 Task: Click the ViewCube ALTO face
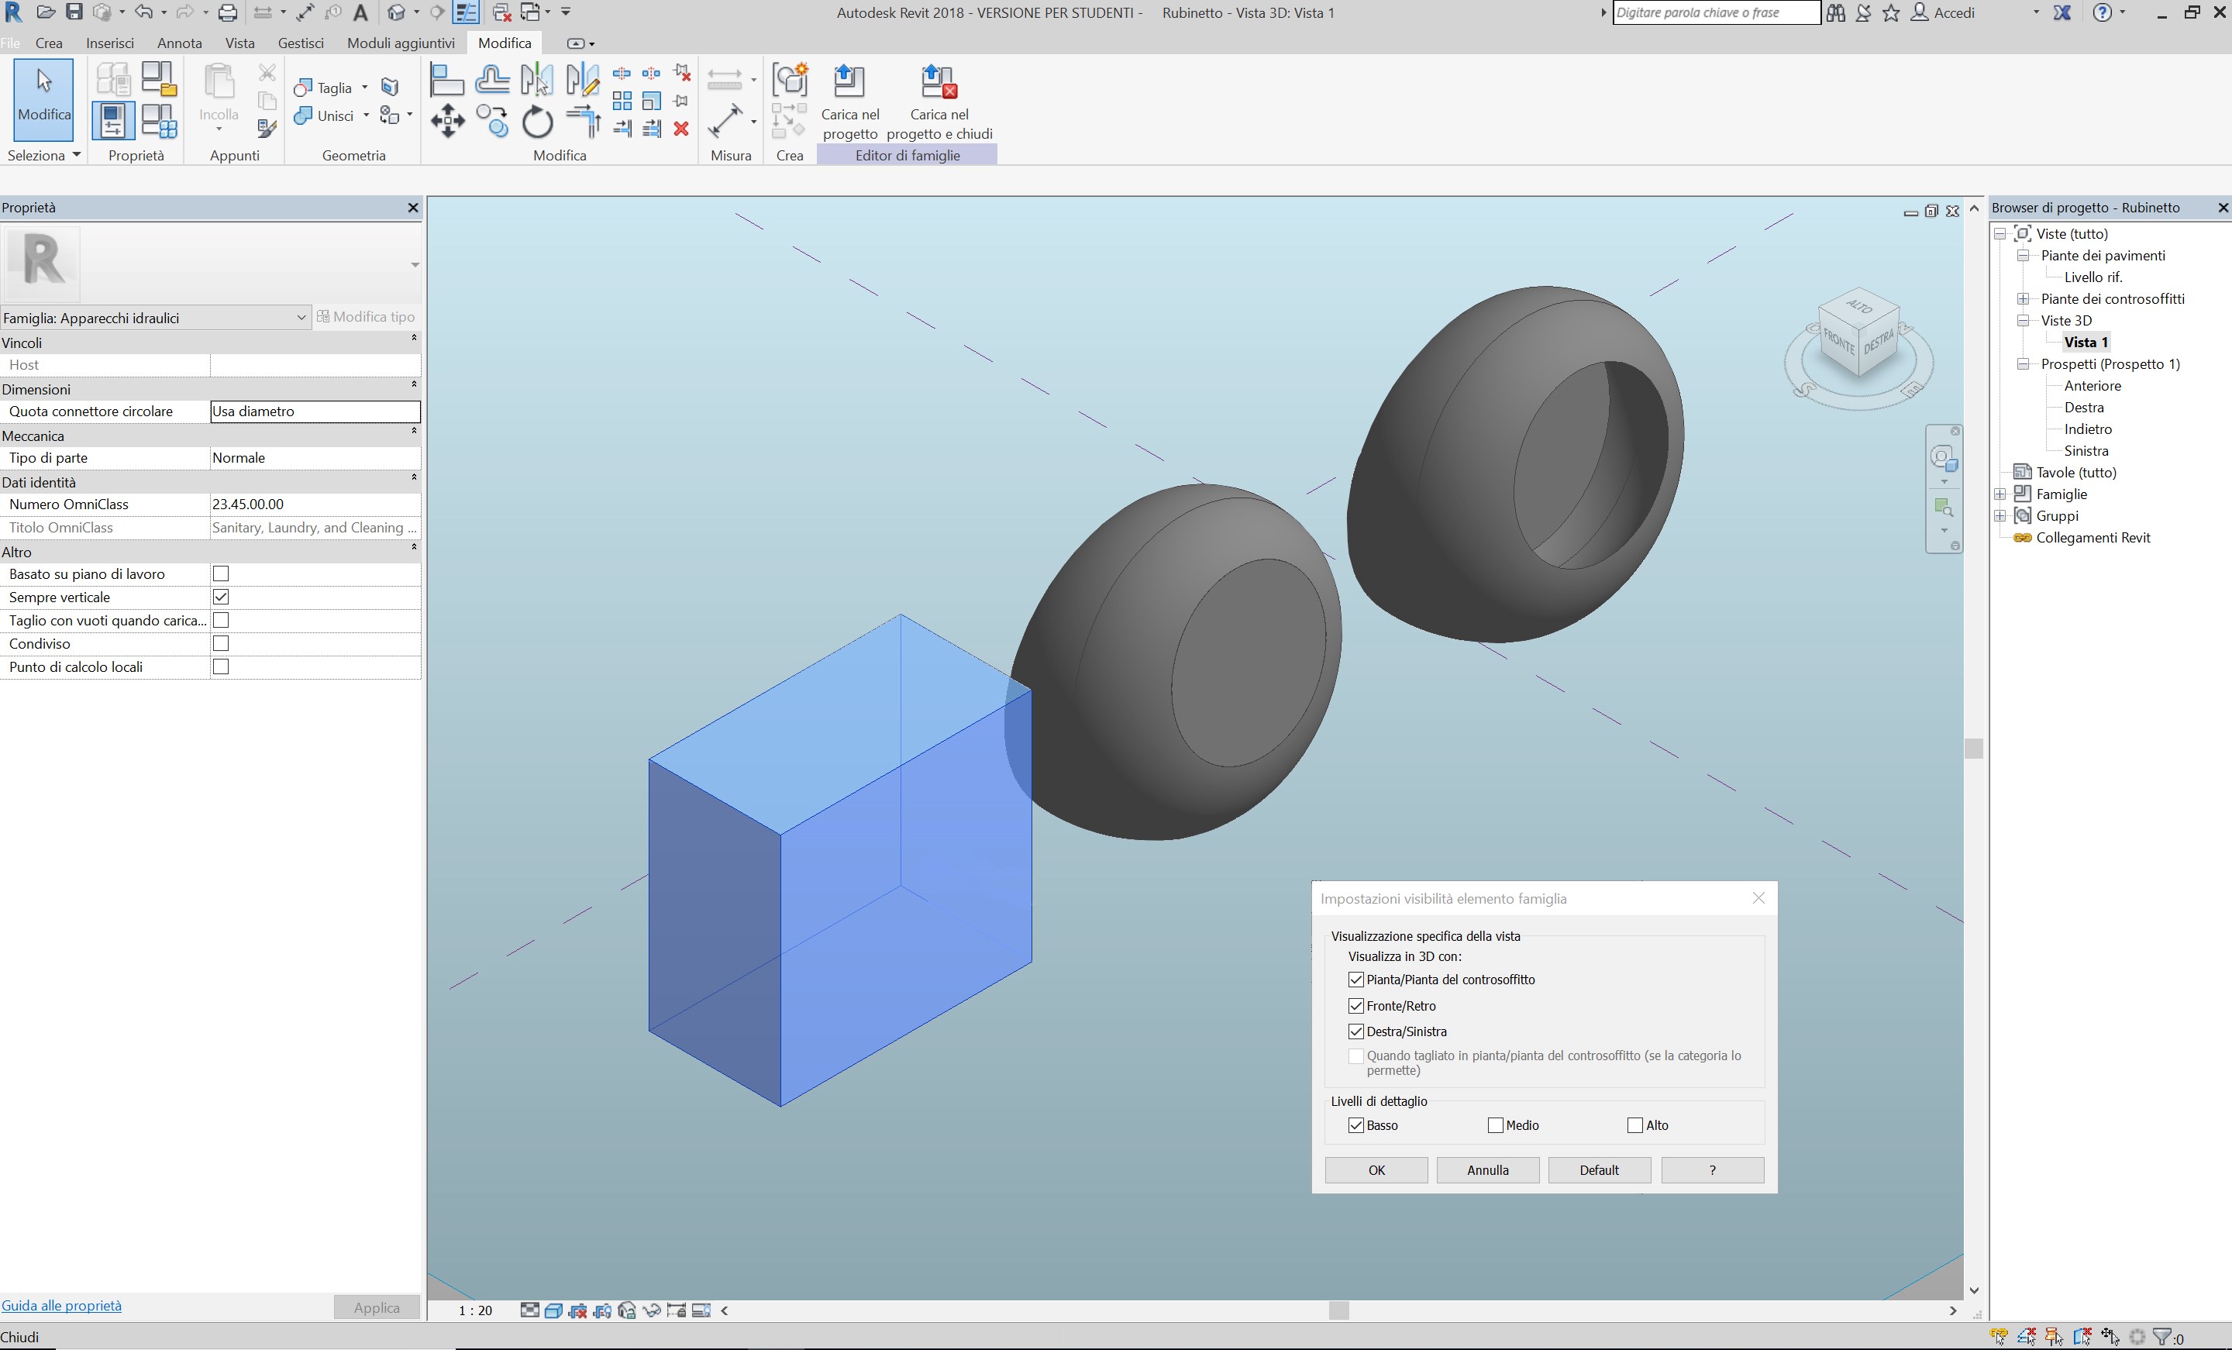tap(1858, 307)
